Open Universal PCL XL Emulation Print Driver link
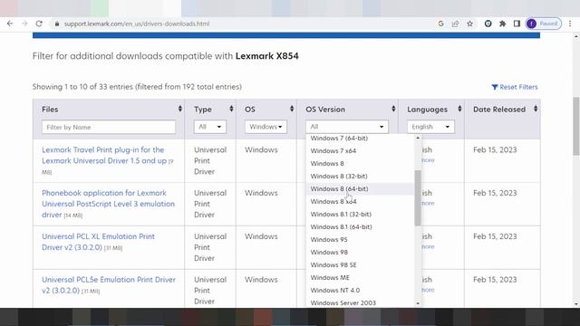 pyautogui.click(x=98, y=242)
